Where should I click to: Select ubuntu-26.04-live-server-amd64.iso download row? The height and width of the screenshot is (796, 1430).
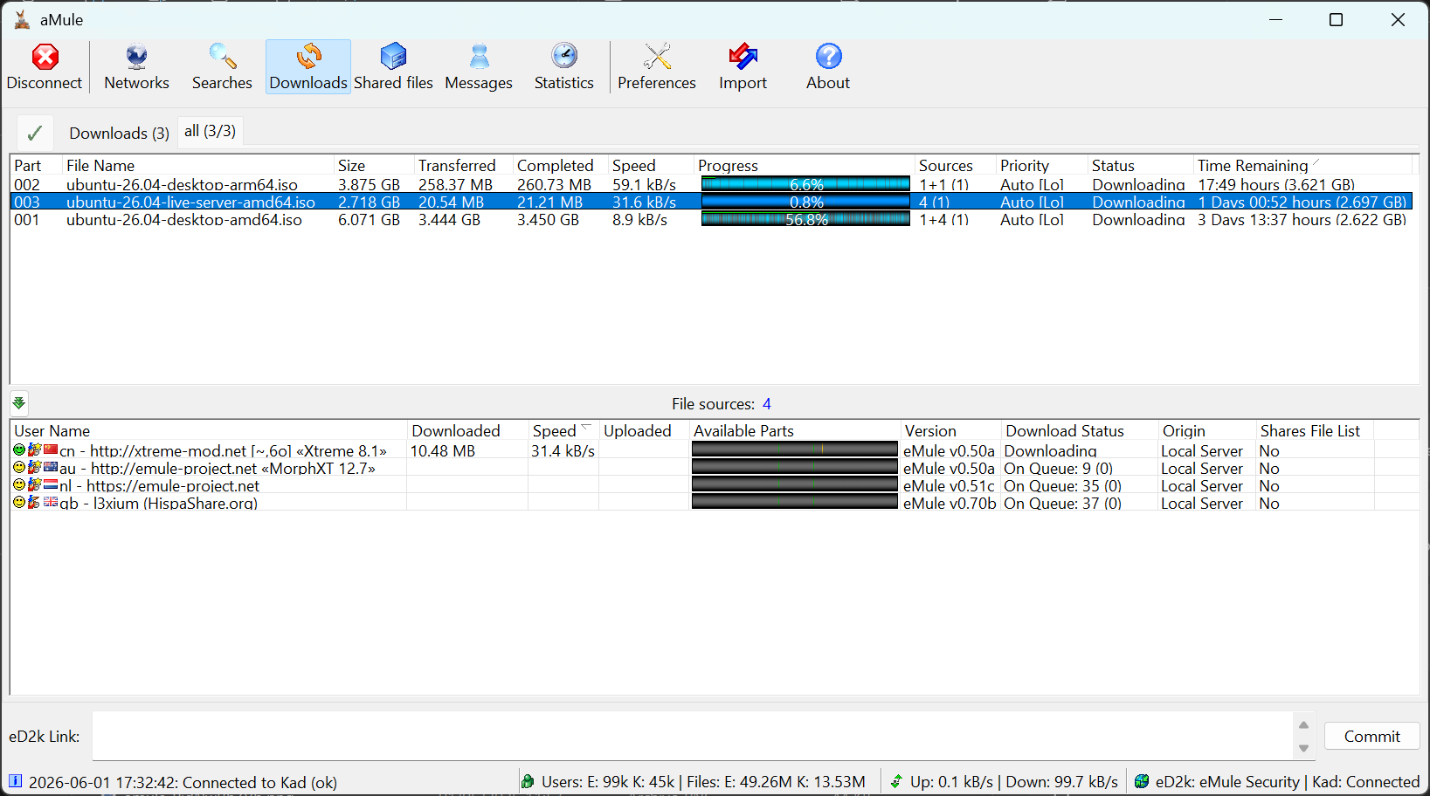pos(711,202)
